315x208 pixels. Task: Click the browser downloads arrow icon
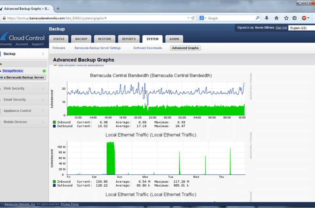click(x=267, y=18)
